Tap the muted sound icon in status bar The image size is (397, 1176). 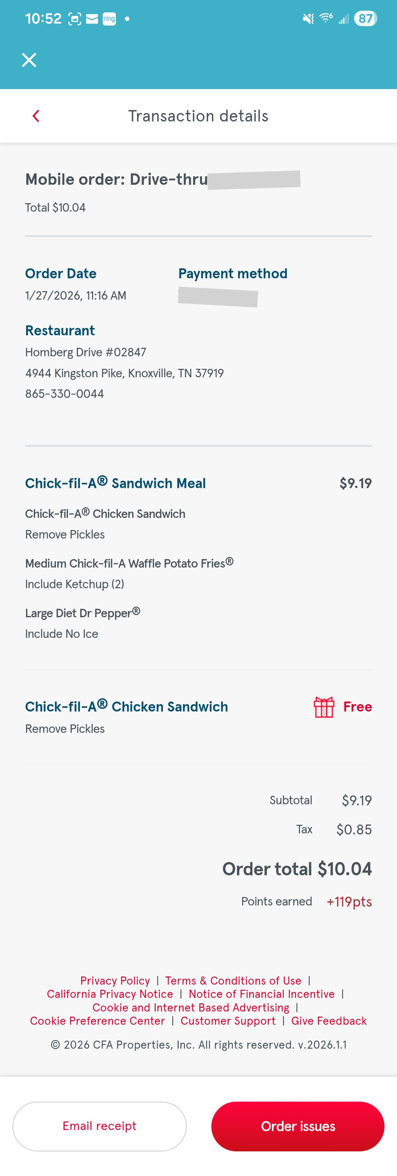click(308, 19)
